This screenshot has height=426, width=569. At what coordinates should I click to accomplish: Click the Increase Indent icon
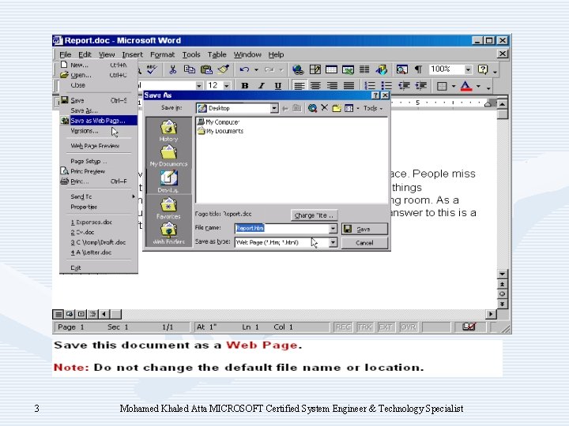coord(421,86)
